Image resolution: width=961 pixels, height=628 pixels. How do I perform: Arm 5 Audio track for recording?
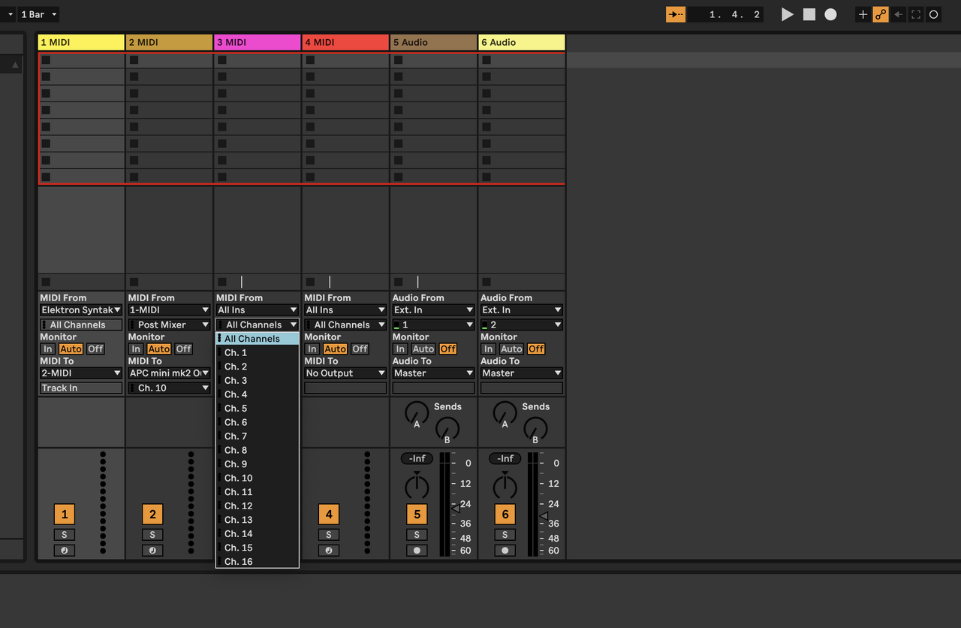tap(417, 550)
